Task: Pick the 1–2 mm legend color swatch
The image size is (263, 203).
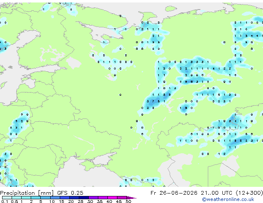Action: point(26,198)
